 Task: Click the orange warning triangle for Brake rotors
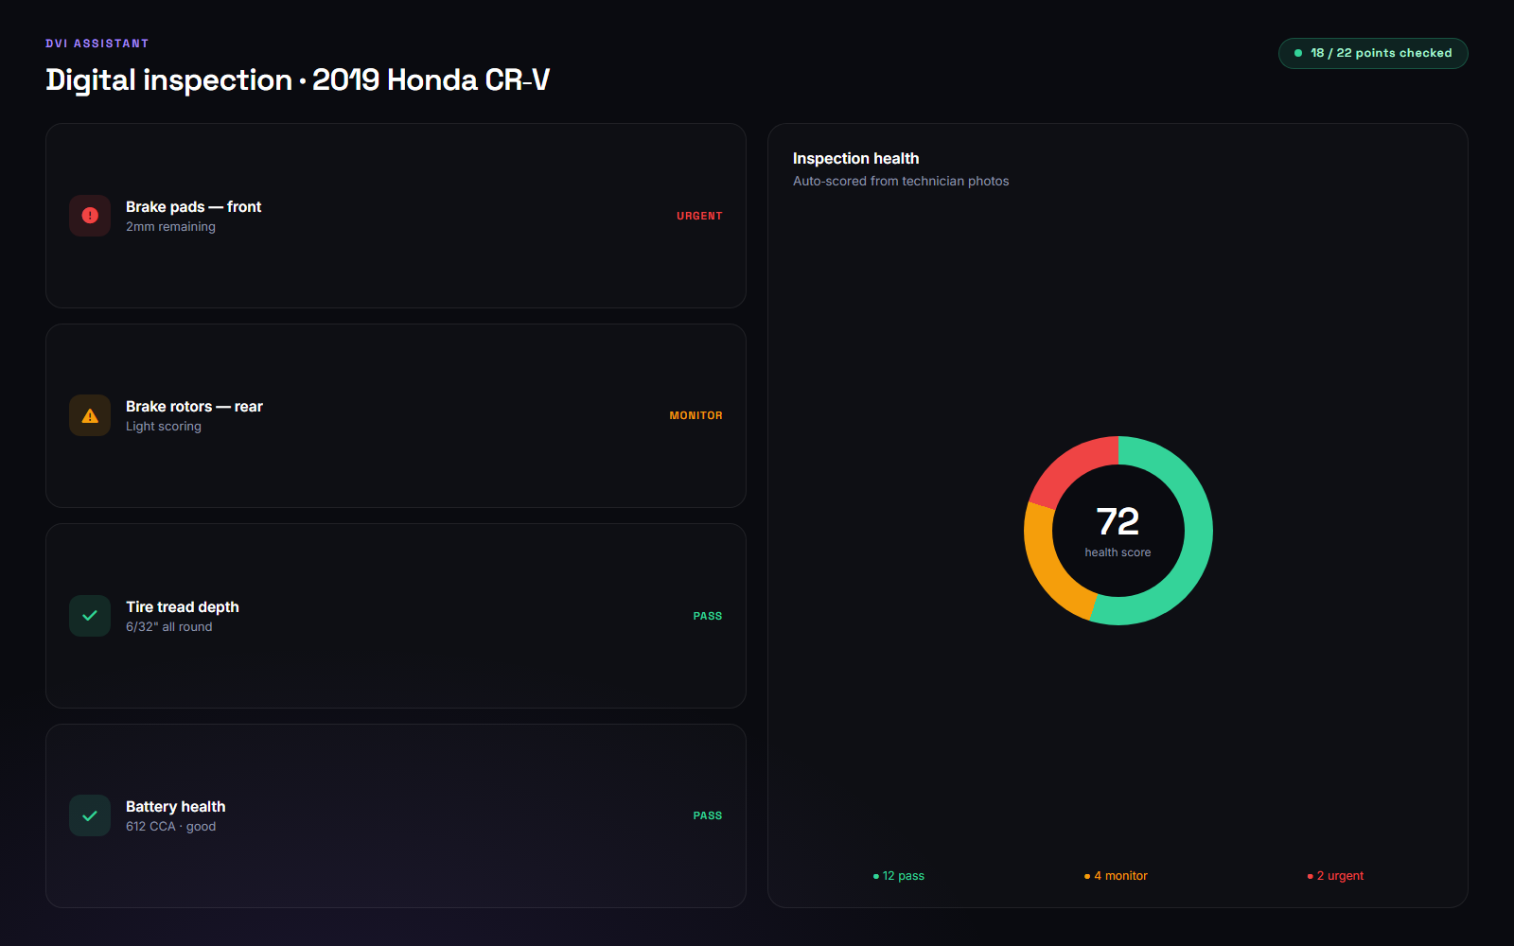click(90, 416)
